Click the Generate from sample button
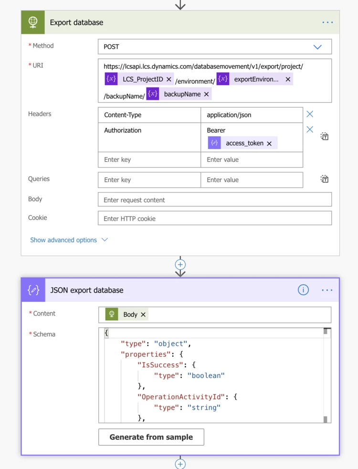358x469 pixels. point(151,437)
